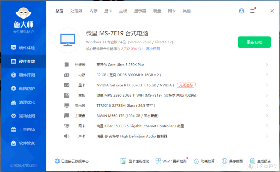
Task: Expand the 声卡 row chevron
Action: (267, 136)
